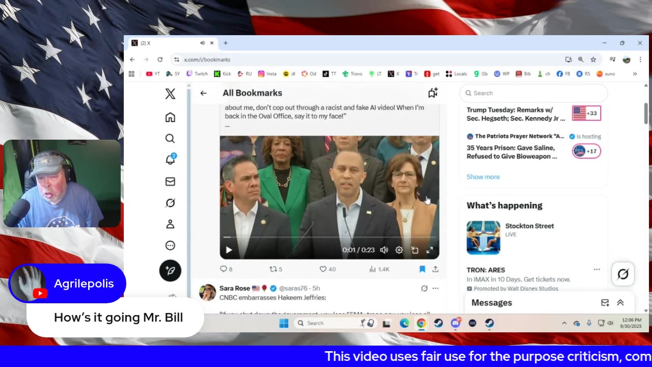Go to Home in X sidebar
This screenshot has height=367, width=652.
click(170, 117)
